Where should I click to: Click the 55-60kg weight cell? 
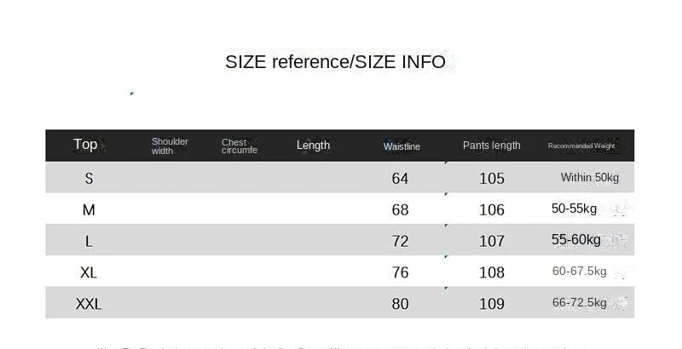pos(576,240)
